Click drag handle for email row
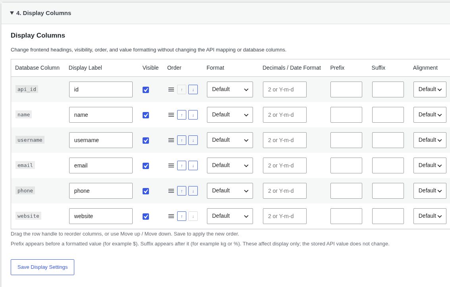 coord(171,165)
